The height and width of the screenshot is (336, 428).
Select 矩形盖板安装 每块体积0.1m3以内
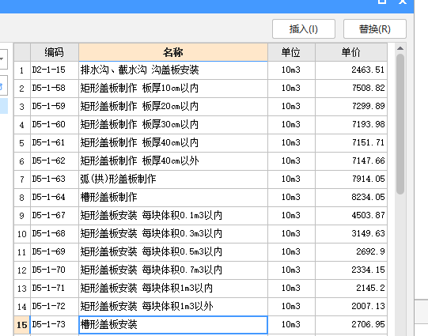point(173,216)
